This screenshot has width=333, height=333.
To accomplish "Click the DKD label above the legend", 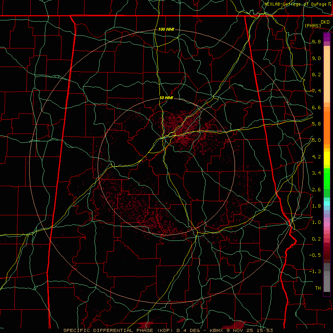I will pyautogui.click(x=325, y=22).
